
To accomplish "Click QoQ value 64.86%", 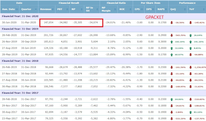I will [179, 99].
